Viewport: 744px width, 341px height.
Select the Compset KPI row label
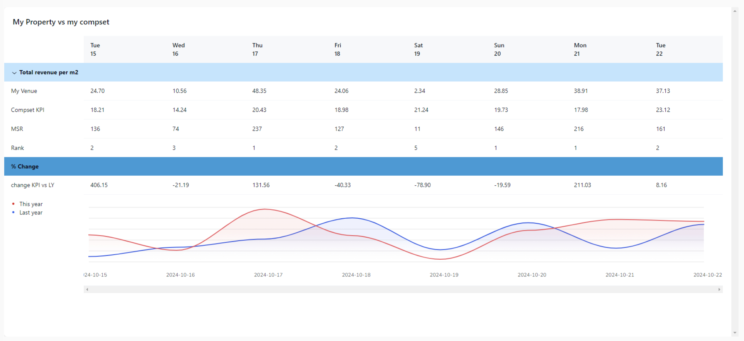(28, 110)
